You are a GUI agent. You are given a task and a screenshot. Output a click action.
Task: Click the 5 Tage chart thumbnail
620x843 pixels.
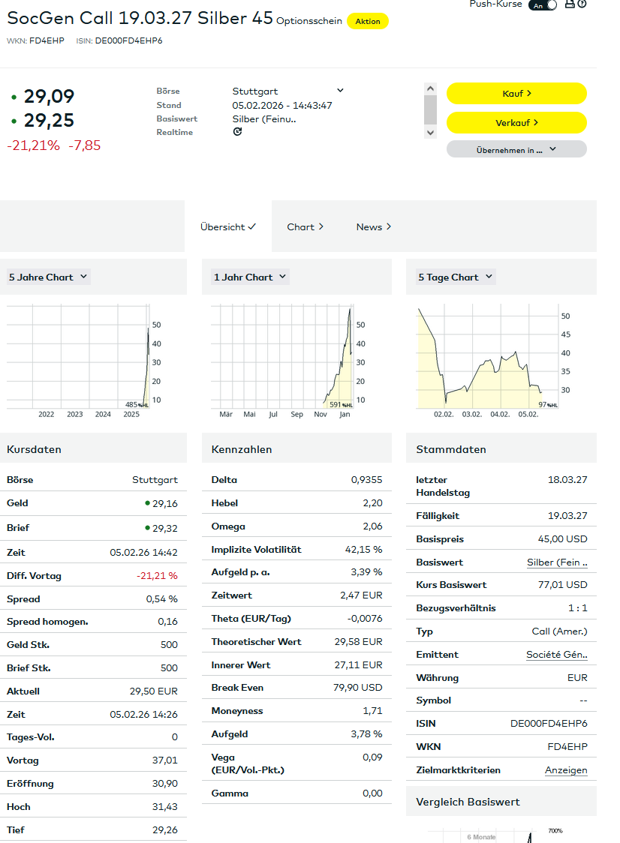(x=486, y=357)
